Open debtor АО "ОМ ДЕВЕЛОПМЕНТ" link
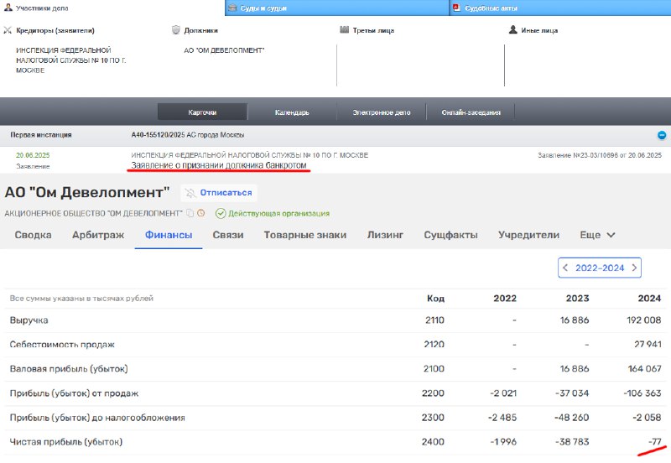Screen dimensions: 671x463 coord(224,50)
